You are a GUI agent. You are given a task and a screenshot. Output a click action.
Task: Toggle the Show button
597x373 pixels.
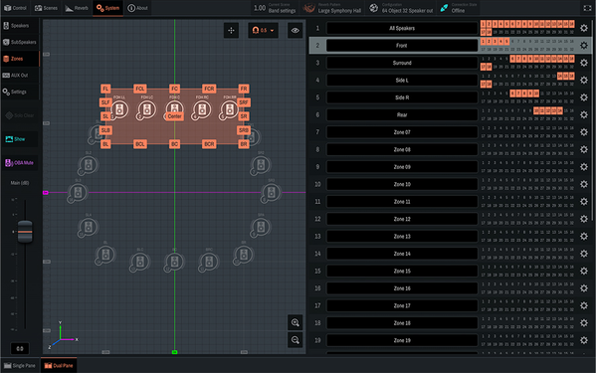(20, 139)
